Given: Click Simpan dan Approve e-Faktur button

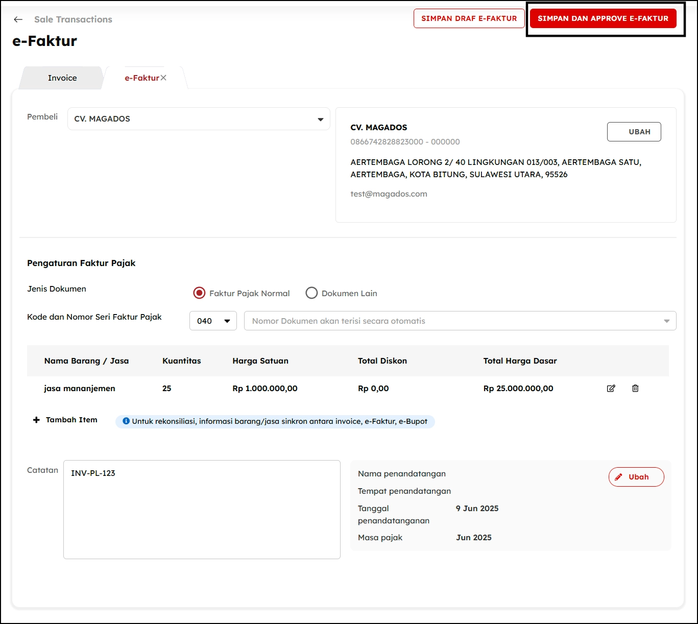Looking at the screenshot, I should tap(603, 18).
